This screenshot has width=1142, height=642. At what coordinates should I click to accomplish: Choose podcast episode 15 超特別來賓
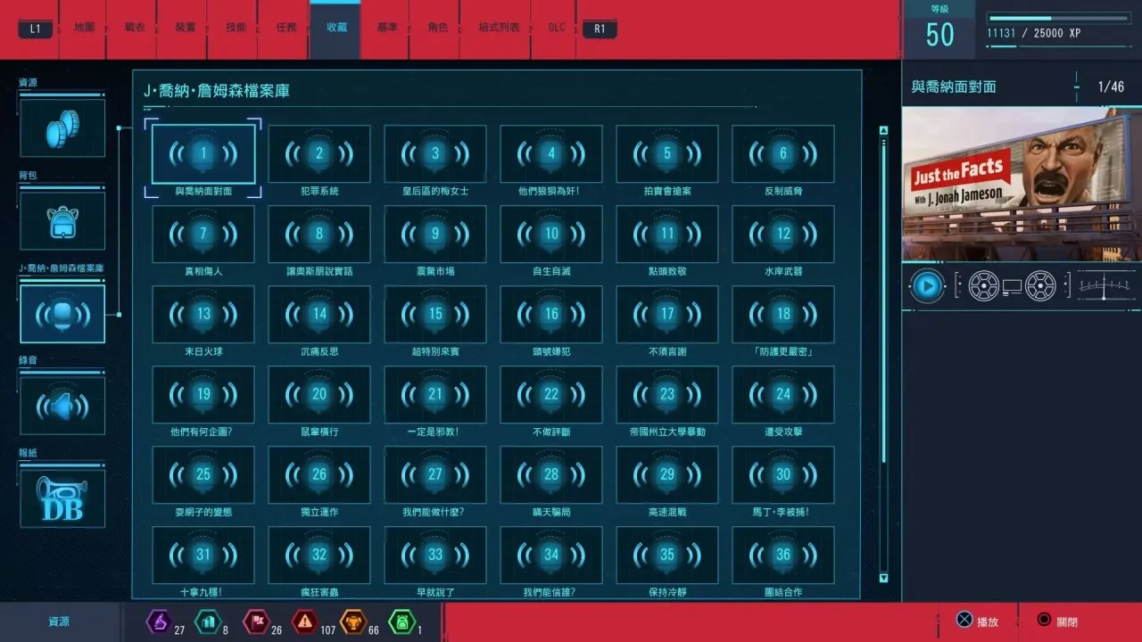coord(435,315)
